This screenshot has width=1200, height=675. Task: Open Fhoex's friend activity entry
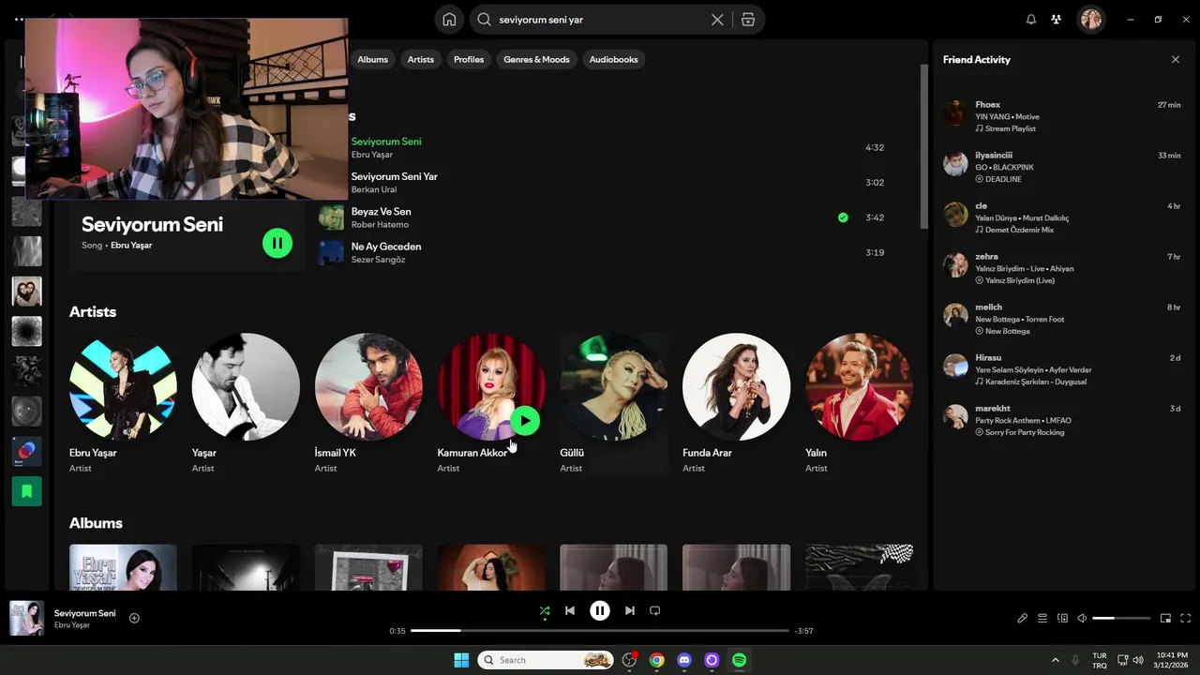pos(1062,116)
